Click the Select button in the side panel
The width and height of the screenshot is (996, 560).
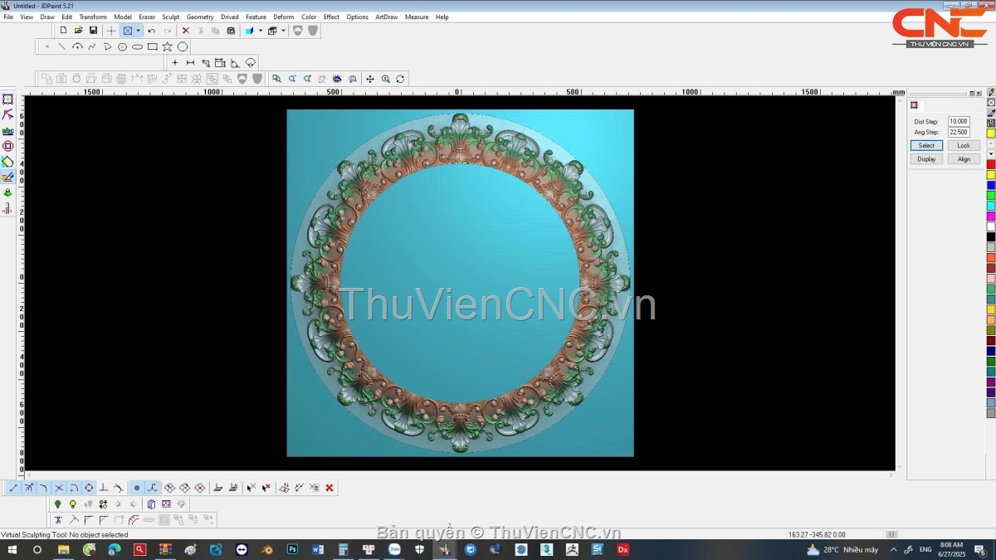pyautogui.click(x=926, y=145)
